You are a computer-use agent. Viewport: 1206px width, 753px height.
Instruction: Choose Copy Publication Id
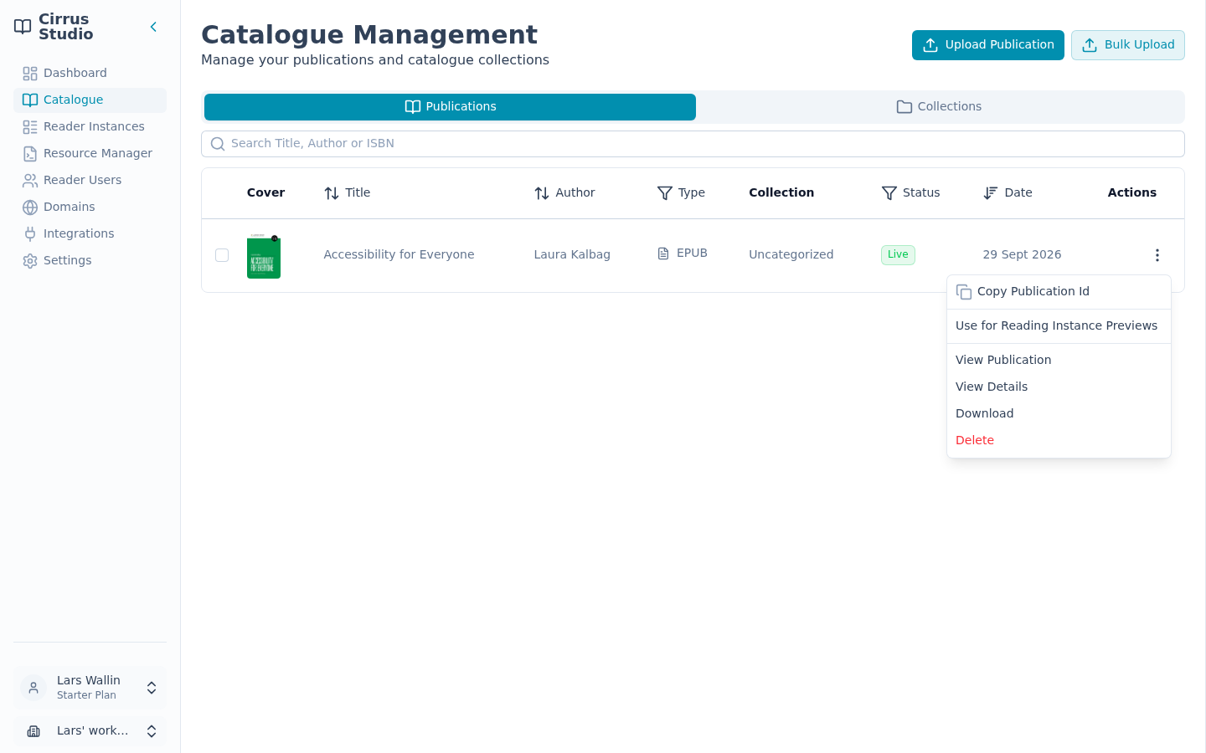[1059, 292]
